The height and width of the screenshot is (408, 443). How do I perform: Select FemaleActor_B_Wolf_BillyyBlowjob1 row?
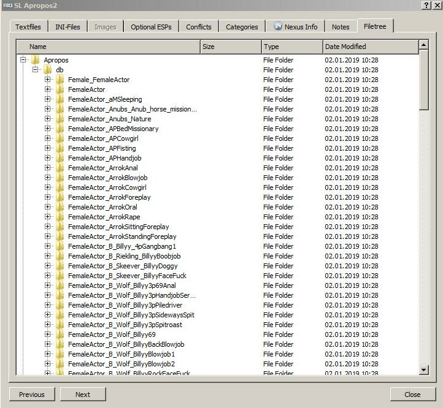point(218,354)
